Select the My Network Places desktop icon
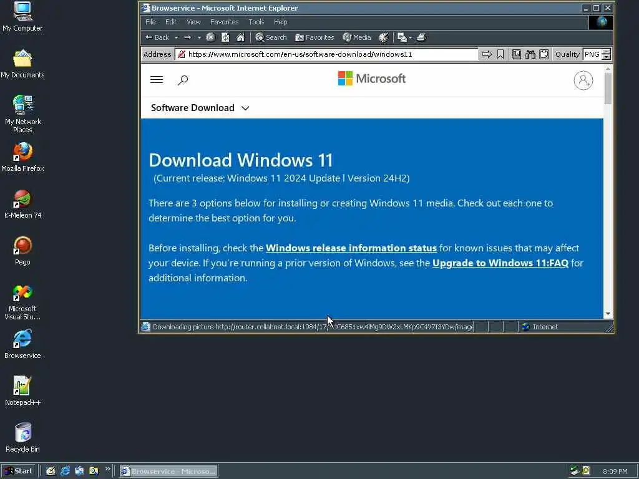Image resolution: width=639 pixels, height=479 pixels. (x=22, y=114)
